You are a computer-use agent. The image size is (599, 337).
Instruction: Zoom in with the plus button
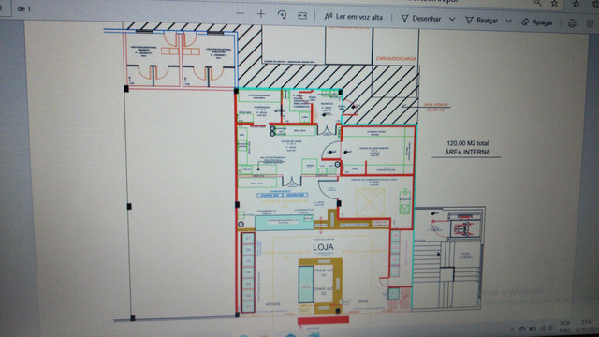tap(261, 14)
